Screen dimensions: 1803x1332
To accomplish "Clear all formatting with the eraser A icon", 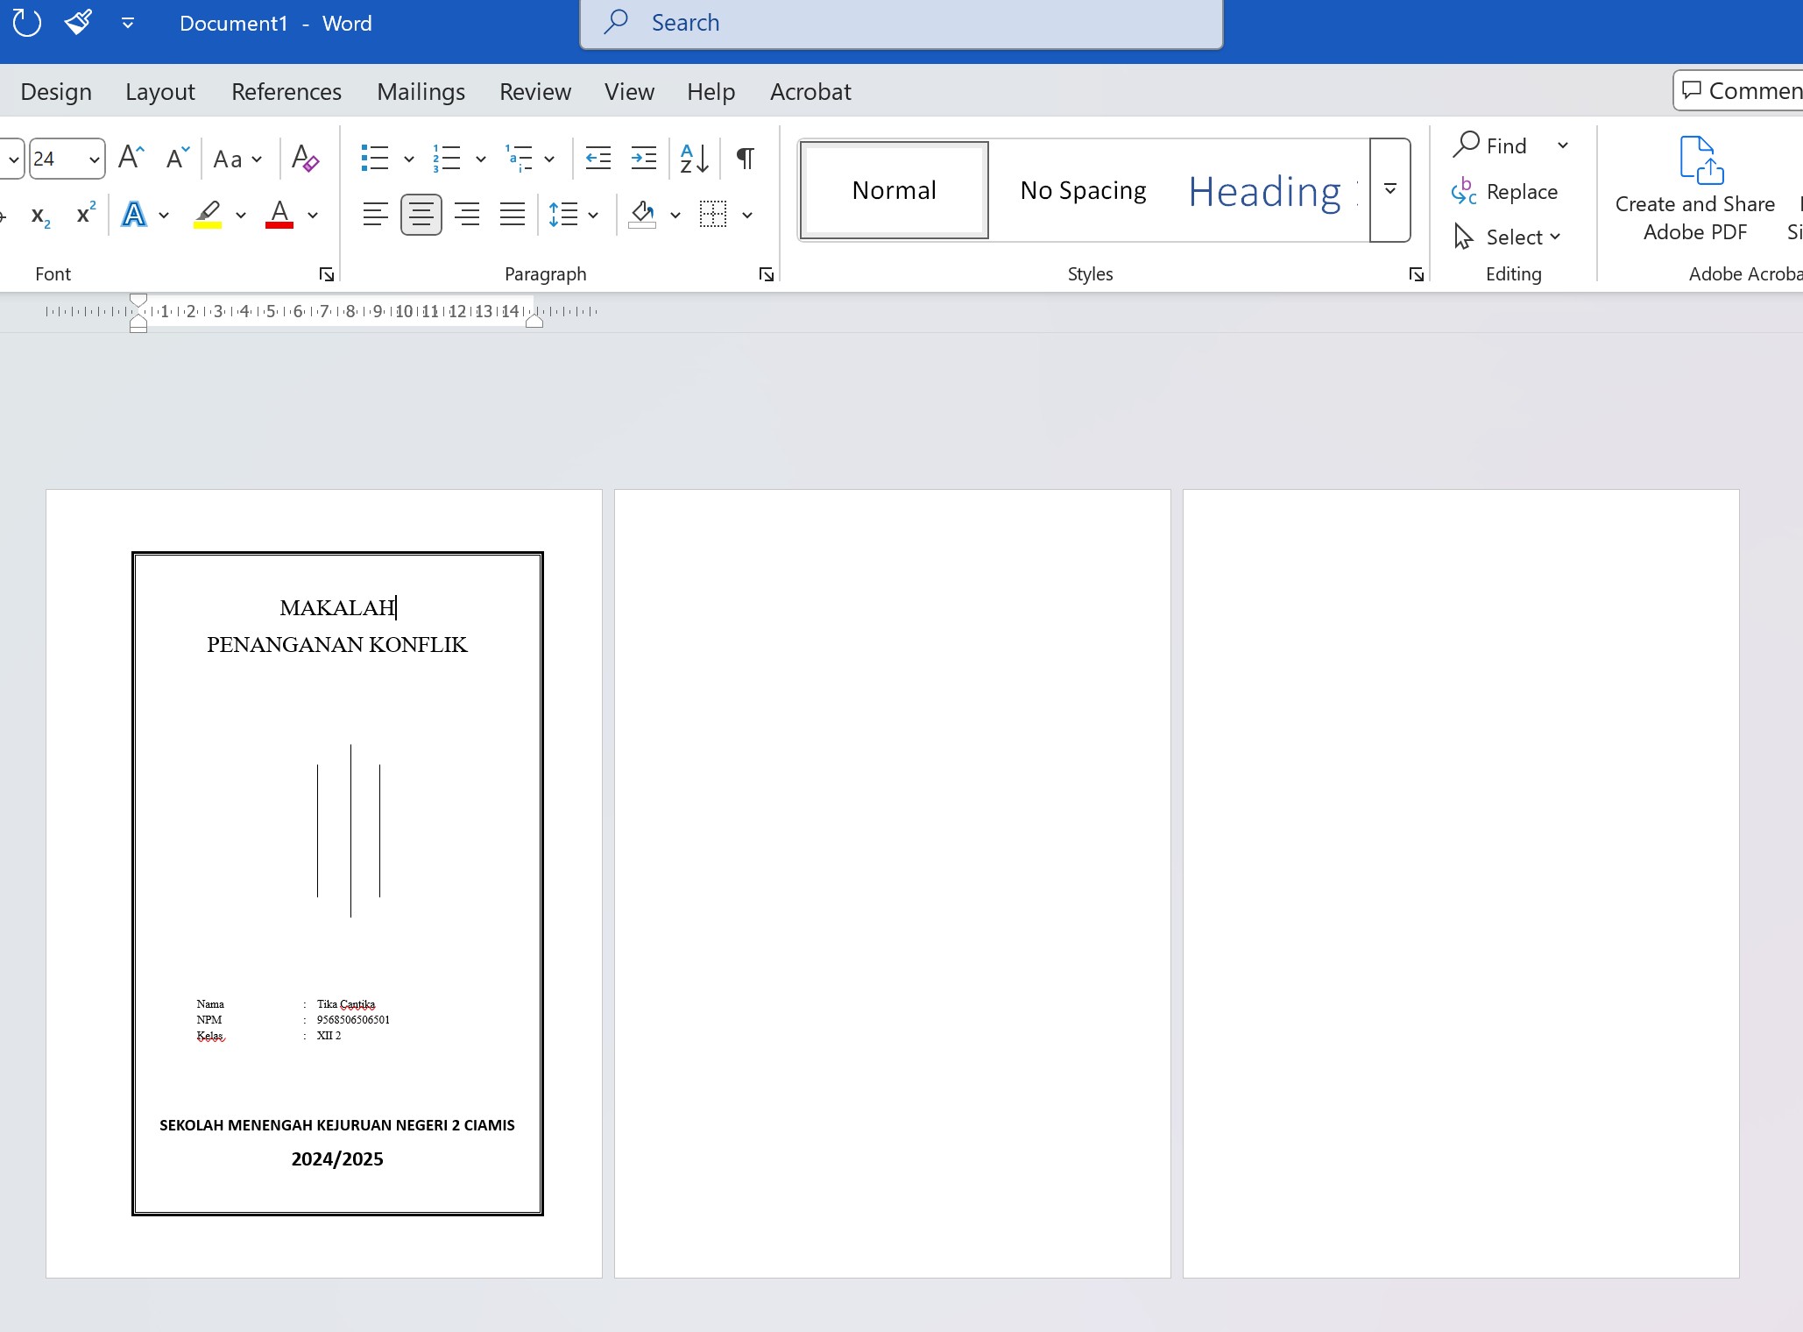I will (x=304, y=158).
